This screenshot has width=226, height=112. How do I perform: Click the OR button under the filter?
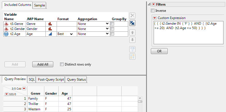[x=159, y=51]
